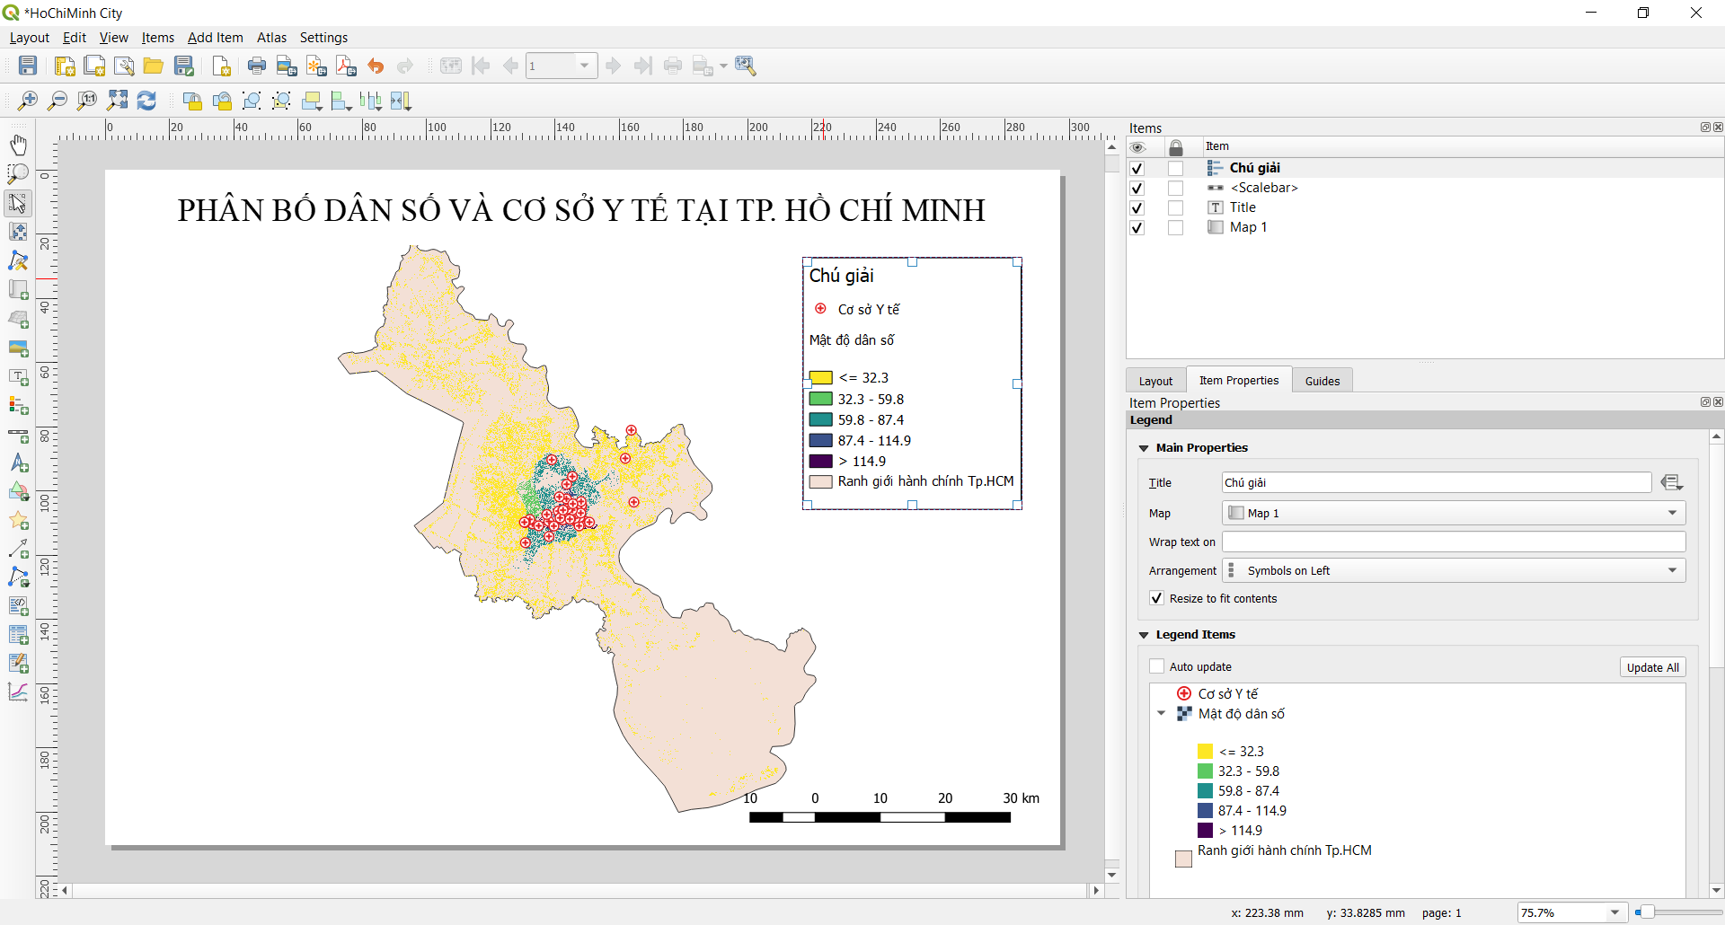Lock selected items
Screen dimensions: 1725x925
tap(192, 101)
